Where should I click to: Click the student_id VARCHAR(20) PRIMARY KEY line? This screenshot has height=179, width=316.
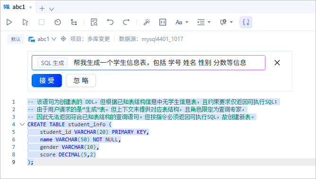pos(94,132)
